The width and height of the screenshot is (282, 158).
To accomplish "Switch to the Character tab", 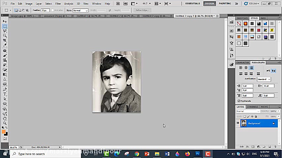I will point(243,63).
